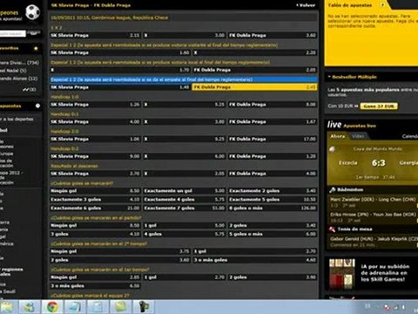The image size is (418, 314).
Task: Switch to the Video live tab
Action: pos(358,136)
